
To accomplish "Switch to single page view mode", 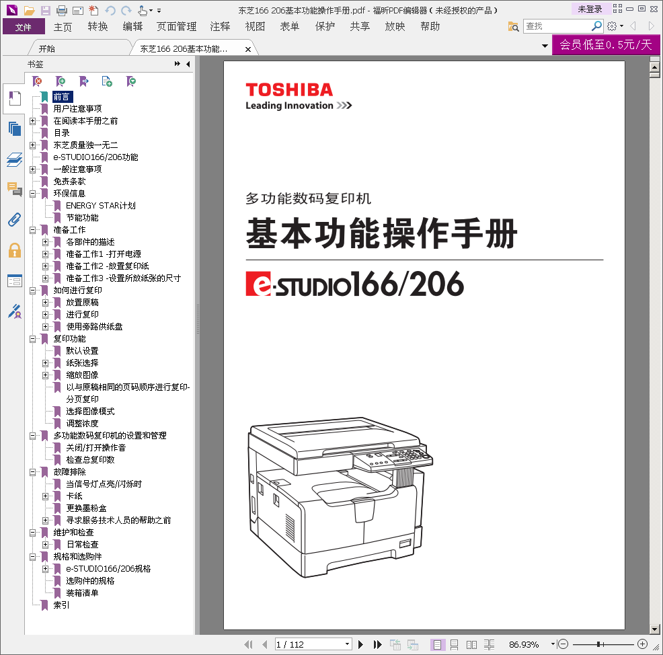I will pos(437,644).
